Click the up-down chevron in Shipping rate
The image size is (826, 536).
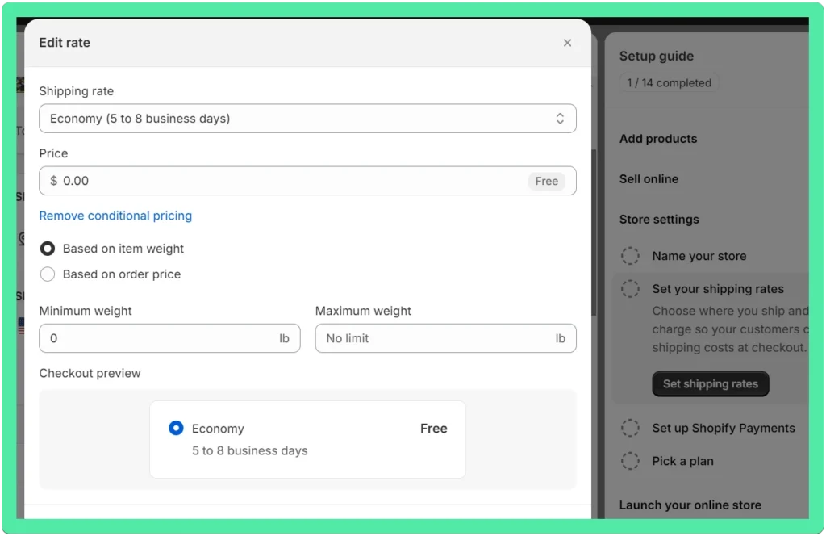[560, 119]
